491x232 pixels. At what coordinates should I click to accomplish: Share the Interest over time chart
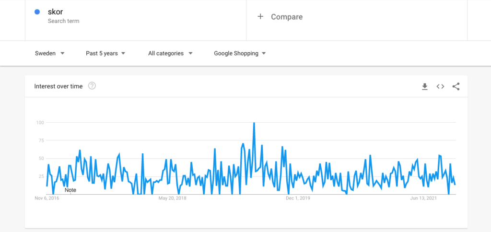tap(456, 86)
